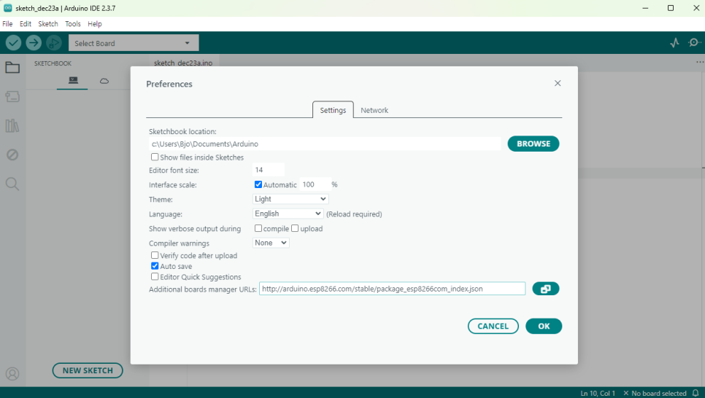Click the NEW SKETCH button
705x398 pixels.
pos(88,370)
